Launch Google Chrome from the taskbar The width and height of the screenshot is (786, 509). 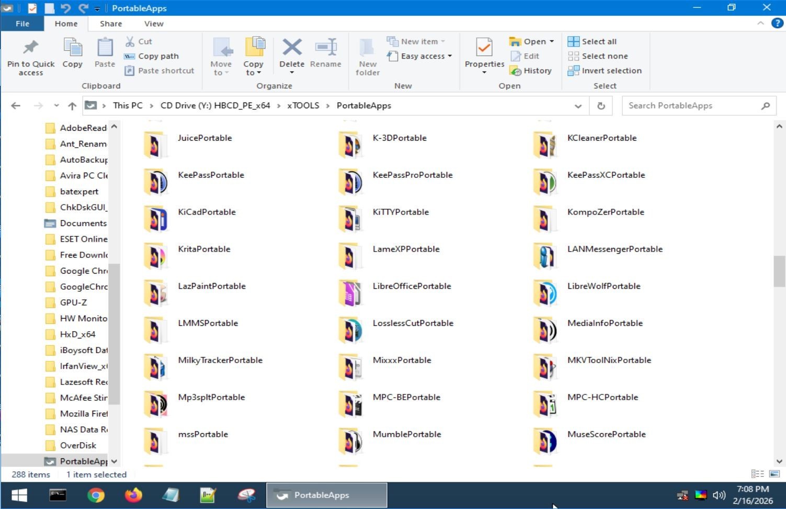point(96,495)
